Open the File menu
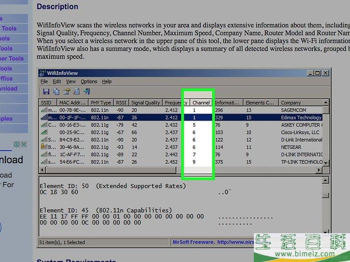 coord(44,82)
